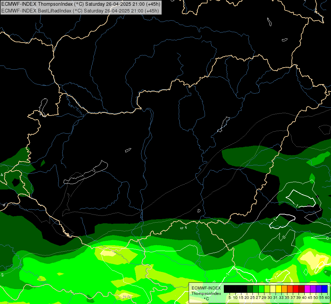Screen dimensions: 331x304
Task: Pick the pale yellow 30-31 legend swatch
Action: 273,289
